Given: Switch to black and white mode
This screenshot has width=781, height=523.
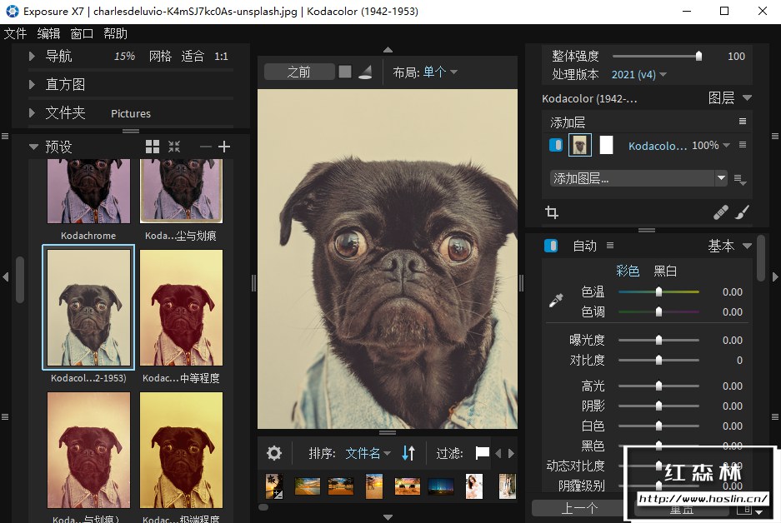Looking at the screenshot, I should point(665,271).
